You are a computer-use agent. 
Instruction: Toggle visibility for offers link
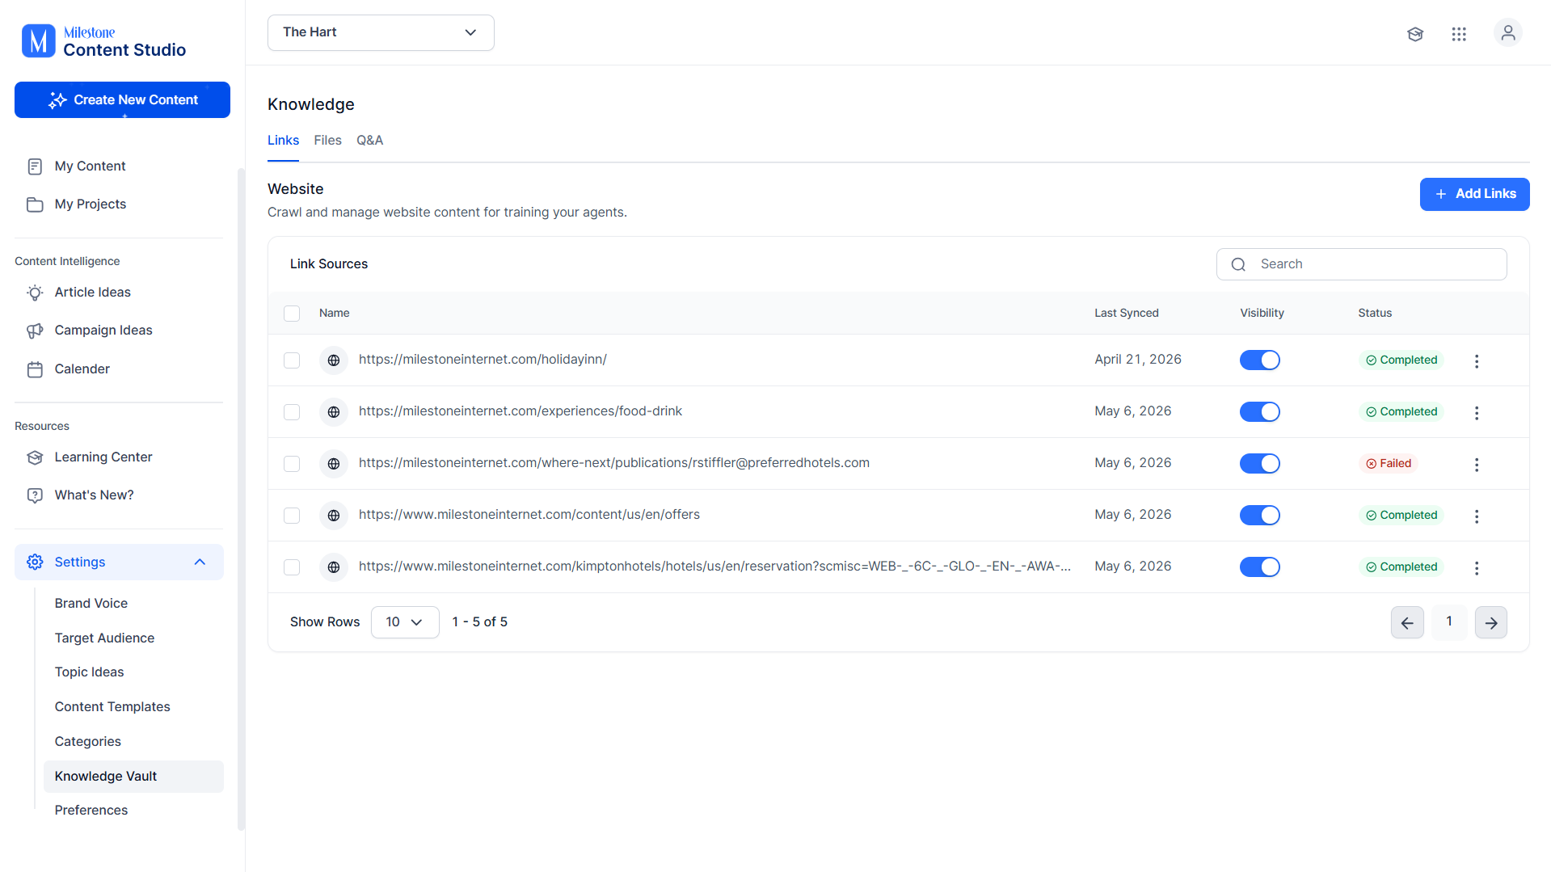[1260, 516]
